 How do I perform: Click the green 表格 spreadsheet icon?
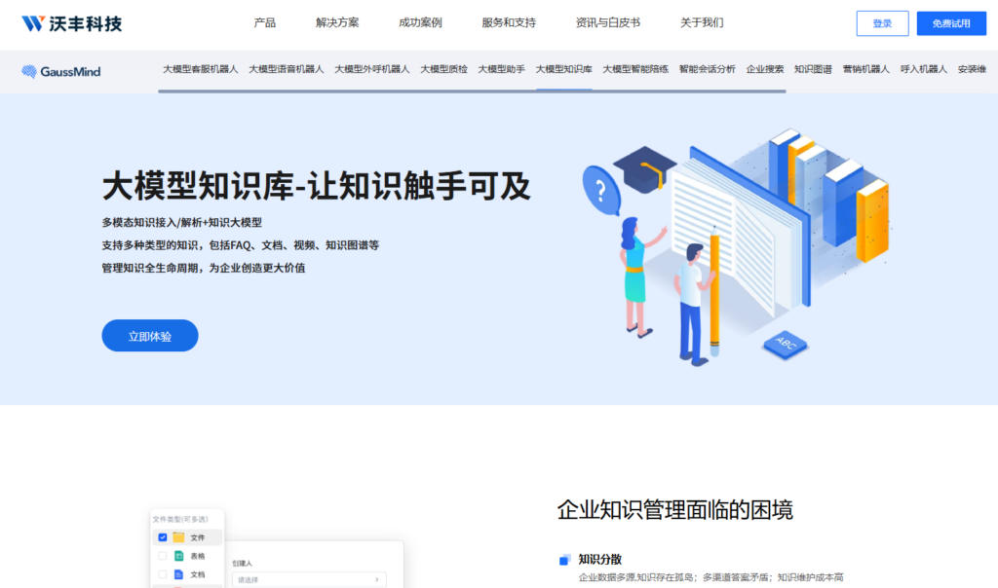point(178,557)
